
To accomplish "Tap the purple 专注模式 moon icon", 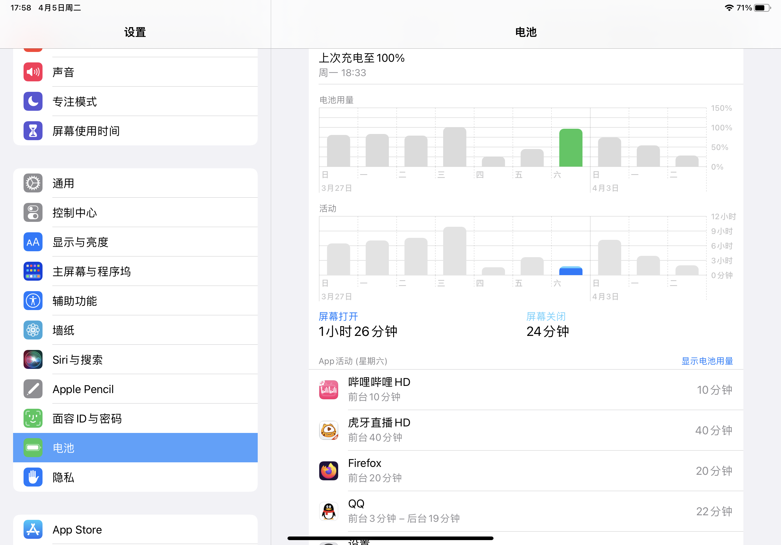I will click(33, 101).
